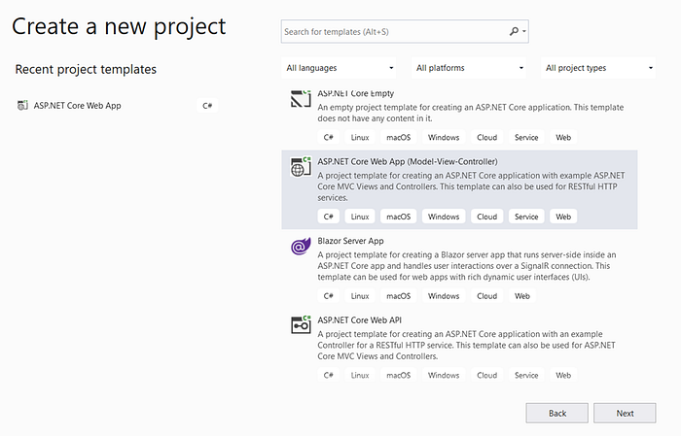Click the Next button
This screenshot has height=436, width=681.
tap(625, 413)
